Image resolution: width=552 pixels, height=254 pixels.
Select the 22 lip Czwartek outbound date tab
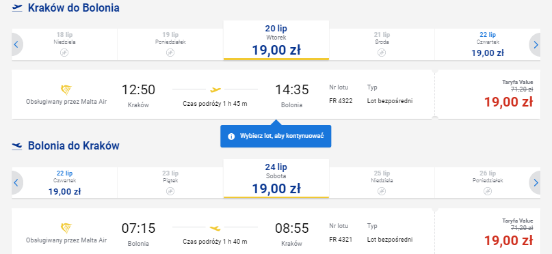(x=488, y=44)
